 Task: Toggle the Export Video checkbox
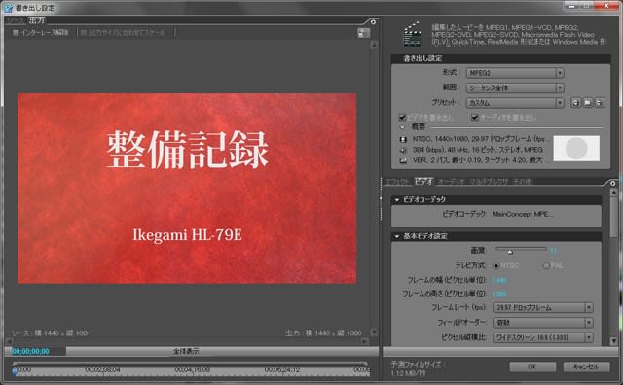[x=402, y=117]
